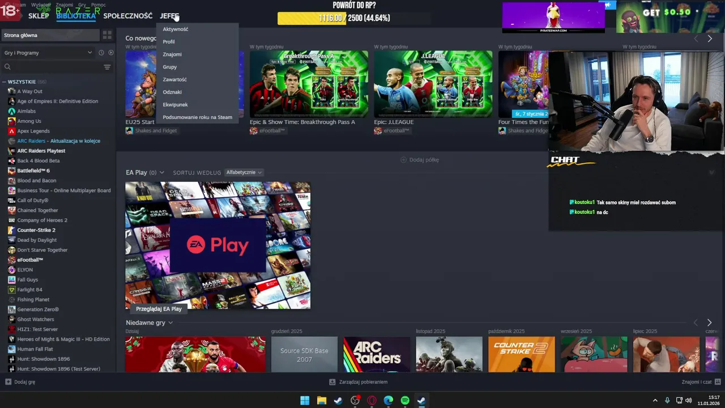Select Battlefield™ 6 in game list
Image resolution: width=725 pixels, height=408 pixels.
click(x=33, y=171)
